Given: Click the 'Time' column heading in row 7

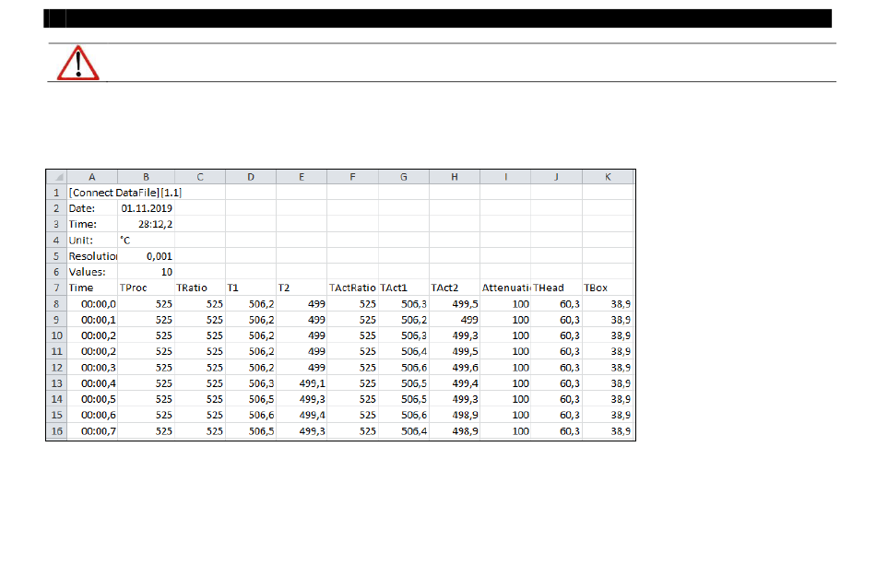Looking at the screenshot, I should pos(92,288).
